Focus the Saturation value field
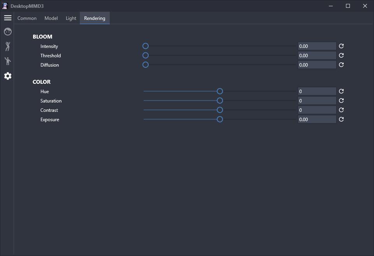374x256 pixels. click(x=317, y=101)
